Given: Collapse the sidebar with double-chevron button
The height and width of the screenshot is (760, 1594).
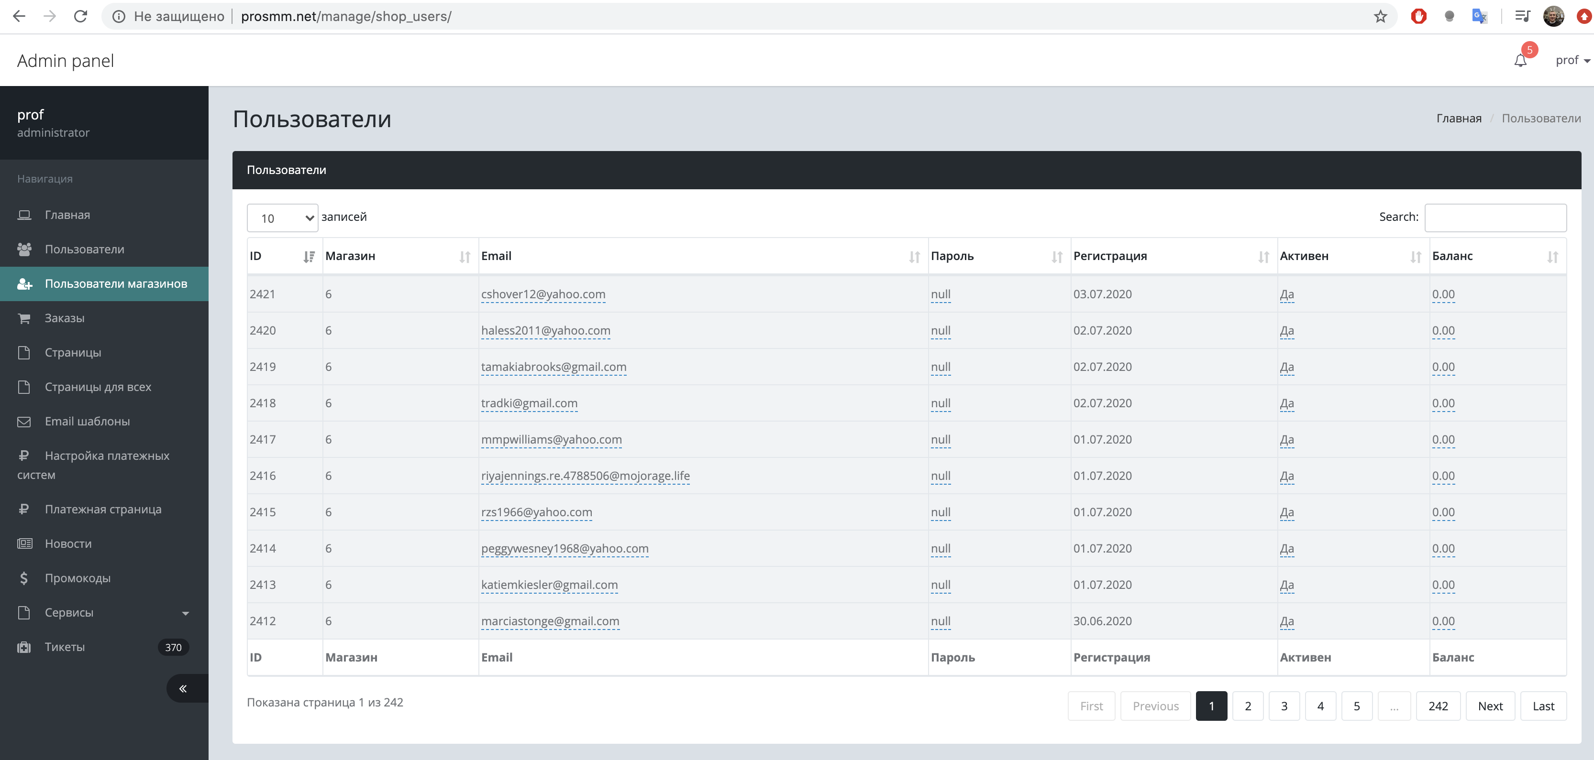Looking at the screenshot, I should pyautogui.click(x=183, y=688).
